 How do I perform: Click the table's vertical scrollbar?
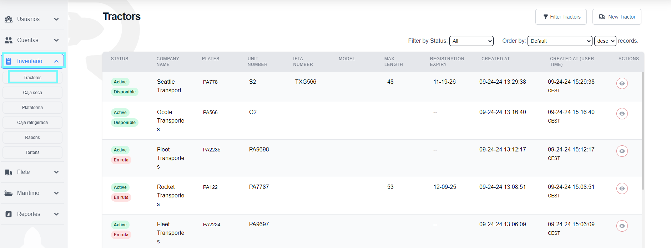[x=643, y=131]
